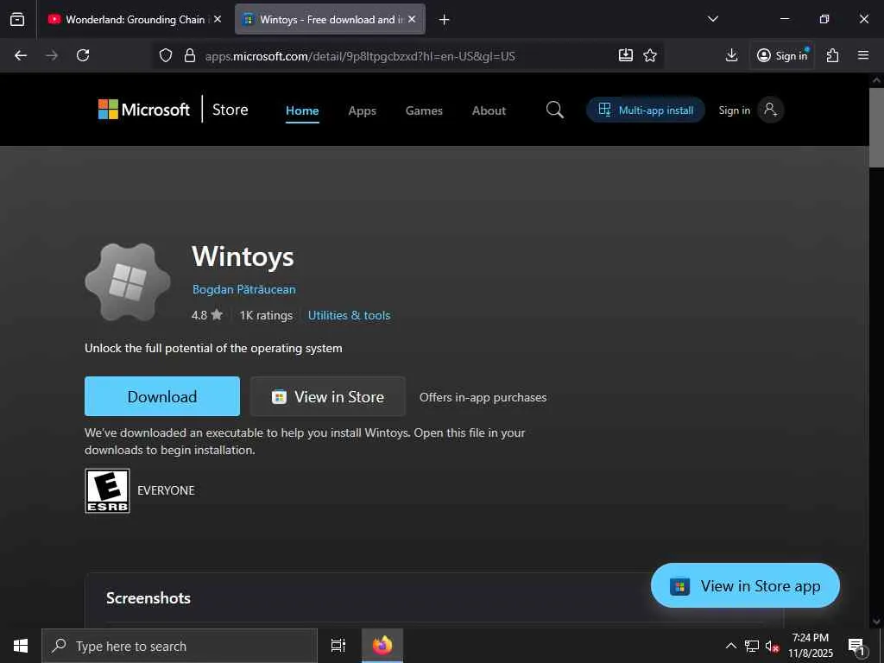Screen dimensions: 884x663
Task: Click the address bar URL field
Action: tap(360, 56)
